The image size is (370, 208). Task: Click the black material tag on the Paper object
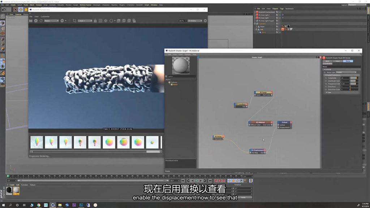288,26
